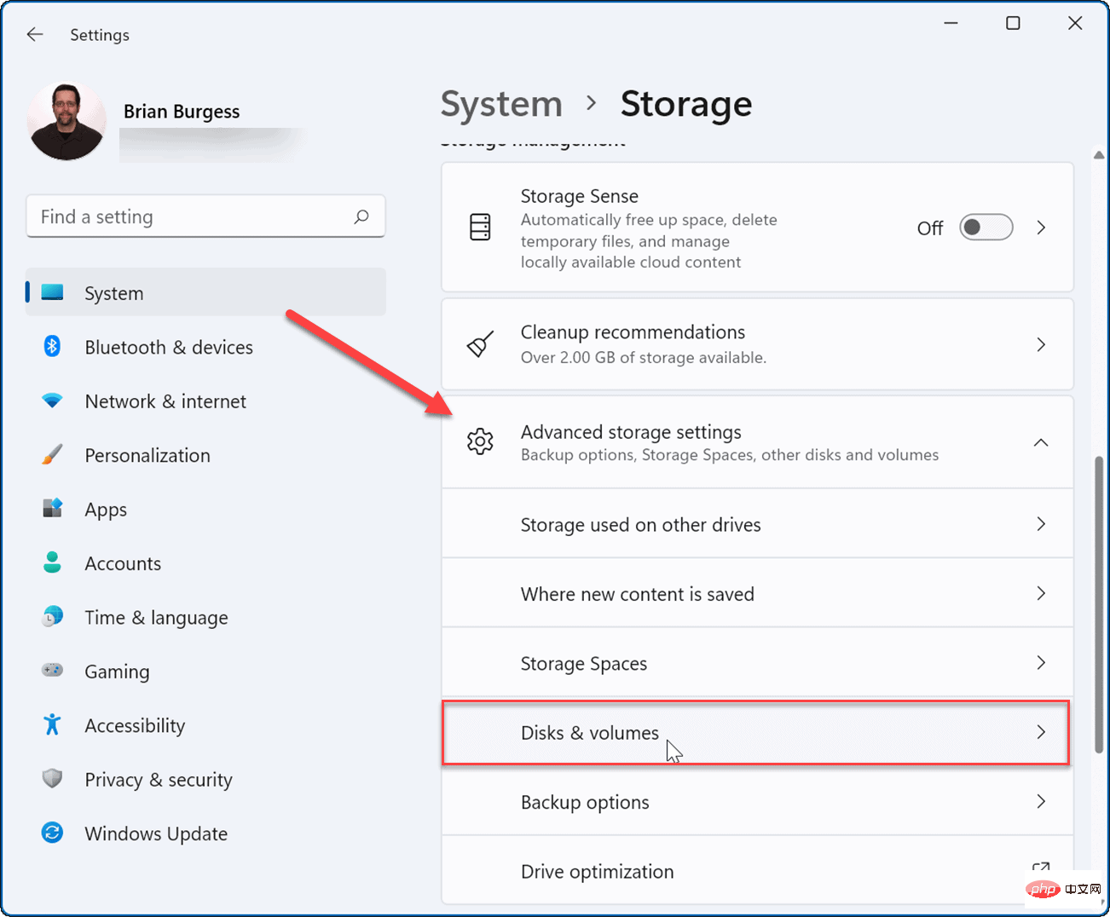Image resolution: width=1110 pixels, height=917 pixels.
Task: Click Cleanup recommendations title text
Action: pos(633,332)
